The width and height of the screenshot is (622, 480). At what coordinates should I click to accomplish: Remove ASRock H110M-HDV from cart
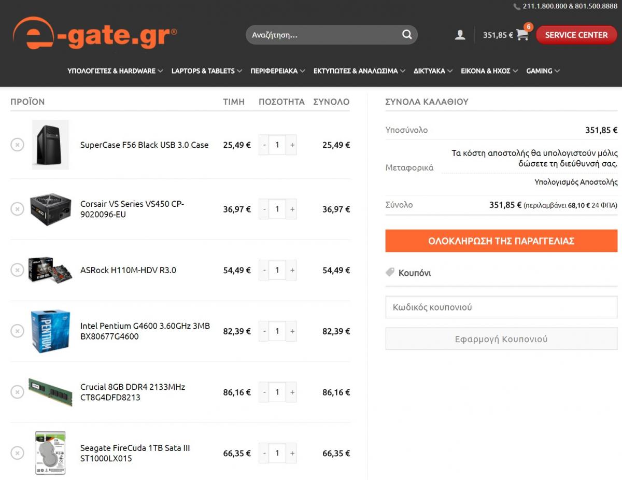click(17, 270)
